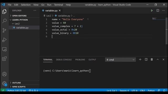Screen dimensions: 168x94
Task: Open variables.py breadcrumb
Action: click(64, 16)
